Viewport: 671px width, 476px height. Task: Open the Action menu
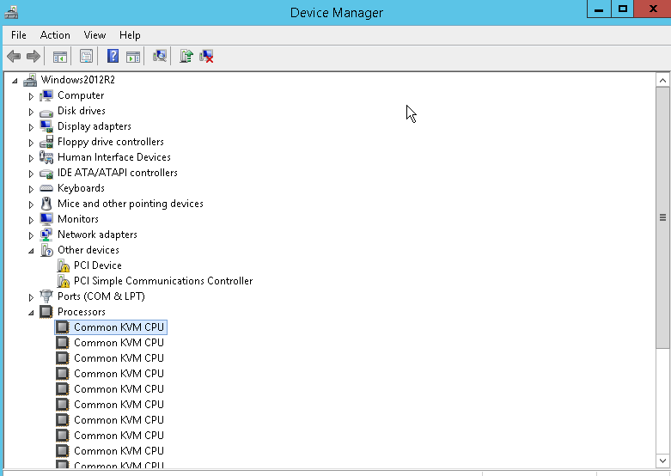click(55, 35)
